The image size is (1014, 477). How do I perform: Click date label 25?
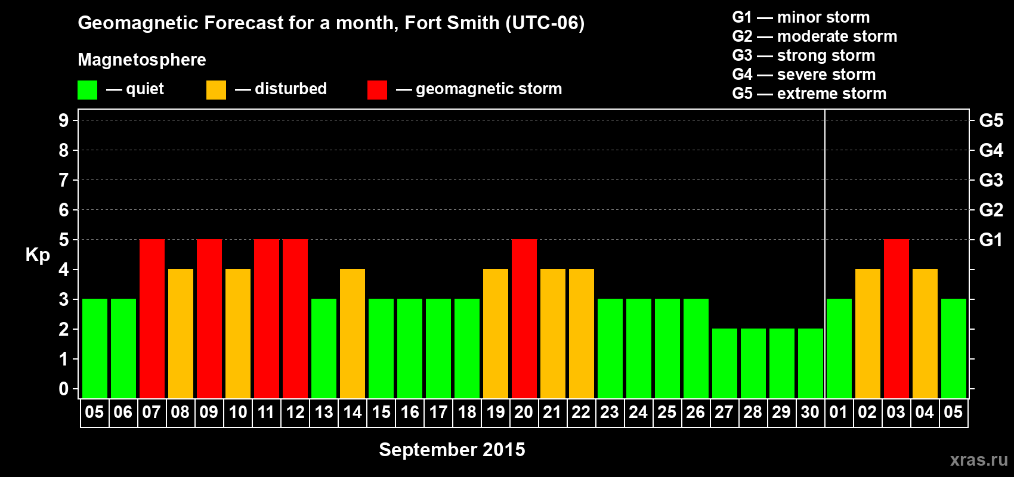(667, 412)
